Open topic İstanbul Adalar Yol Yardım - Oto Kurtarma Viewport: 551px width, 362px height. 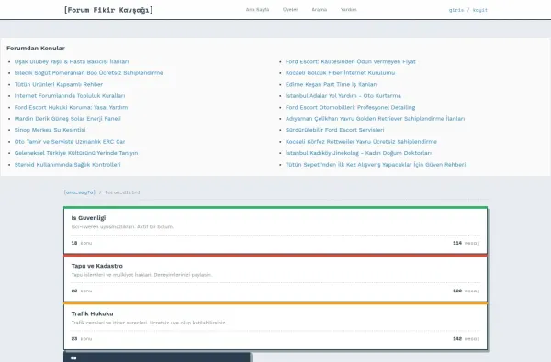coord(343,95)
